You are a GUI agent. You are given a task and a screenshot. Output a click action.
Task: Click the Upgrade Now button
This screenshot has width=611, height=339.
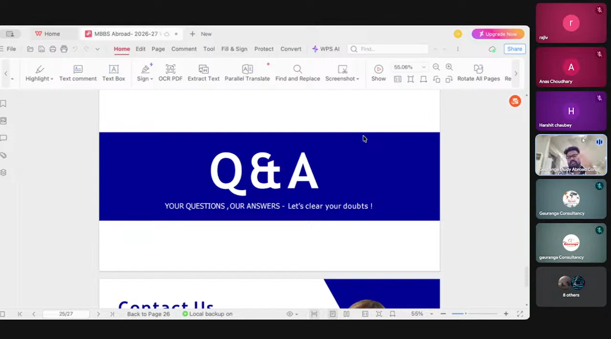pyautogui.click(x=498, y=34)
